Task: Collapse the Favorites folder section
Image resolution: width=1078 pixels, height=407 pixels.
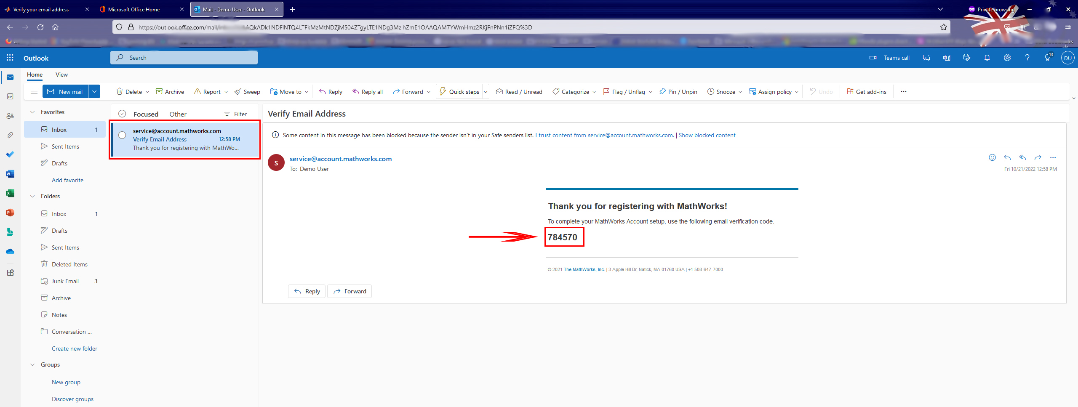Action: click(32, 112)
